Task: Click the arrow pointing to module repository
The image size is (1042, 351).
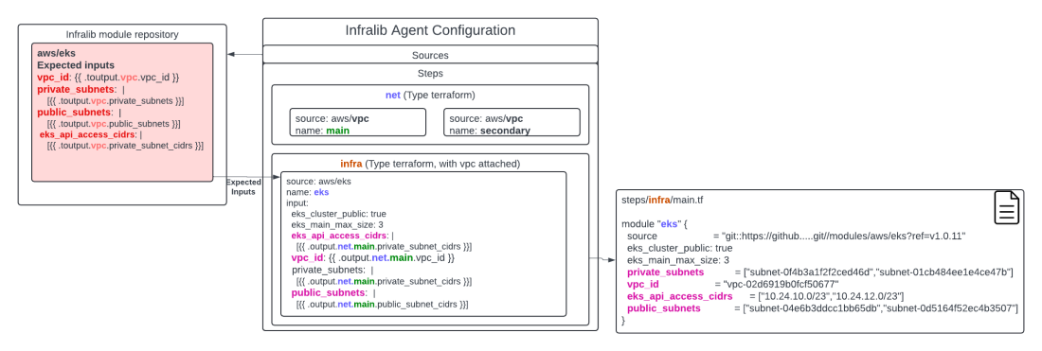Action: point(244,55)
